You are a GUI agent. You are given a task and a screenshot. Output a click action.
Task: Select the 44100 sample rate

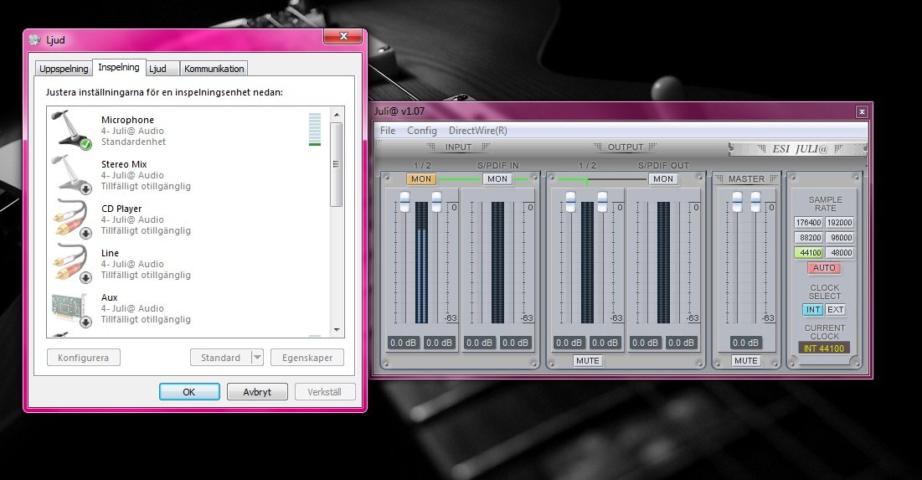[x=808, y=253]
